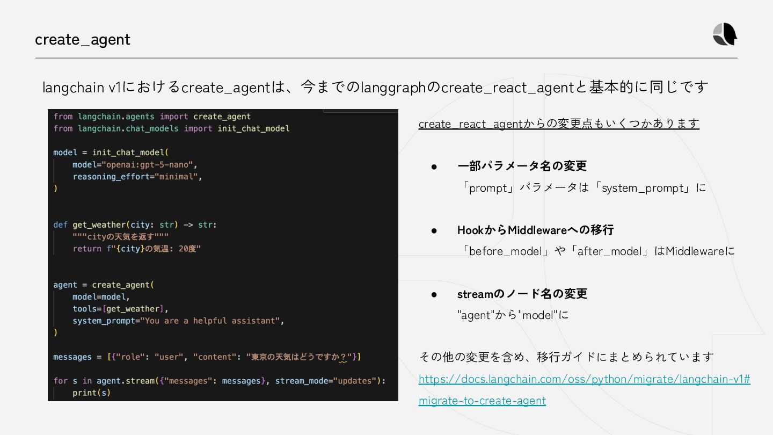Click the code line "print(s)"

pos(92,393)
